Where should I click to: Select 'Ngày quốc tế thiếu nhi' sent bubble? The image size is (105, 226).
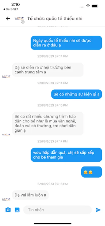pyautogui.click(x=66, y=43)
